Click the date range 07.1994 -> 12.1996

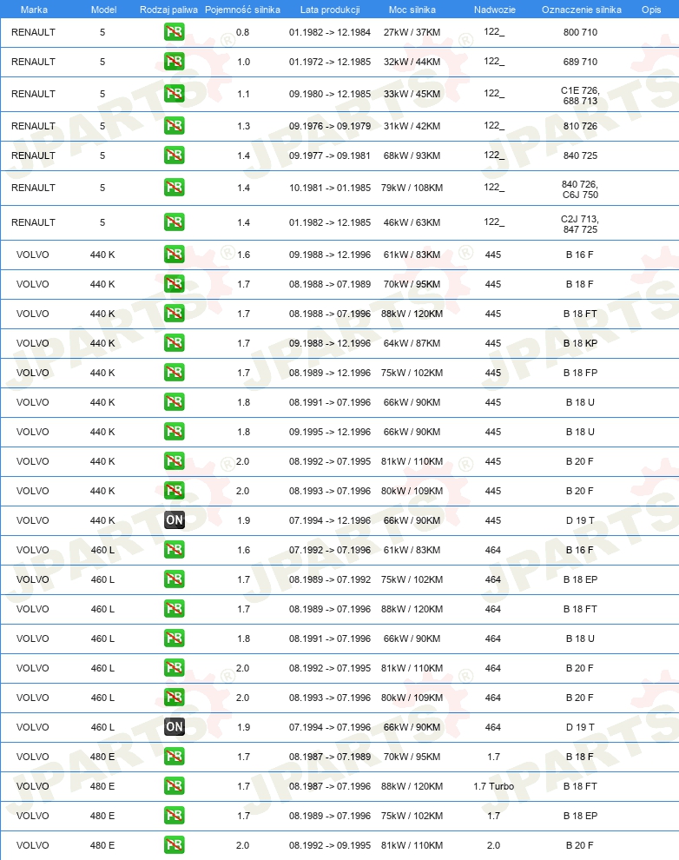(330, 520)
